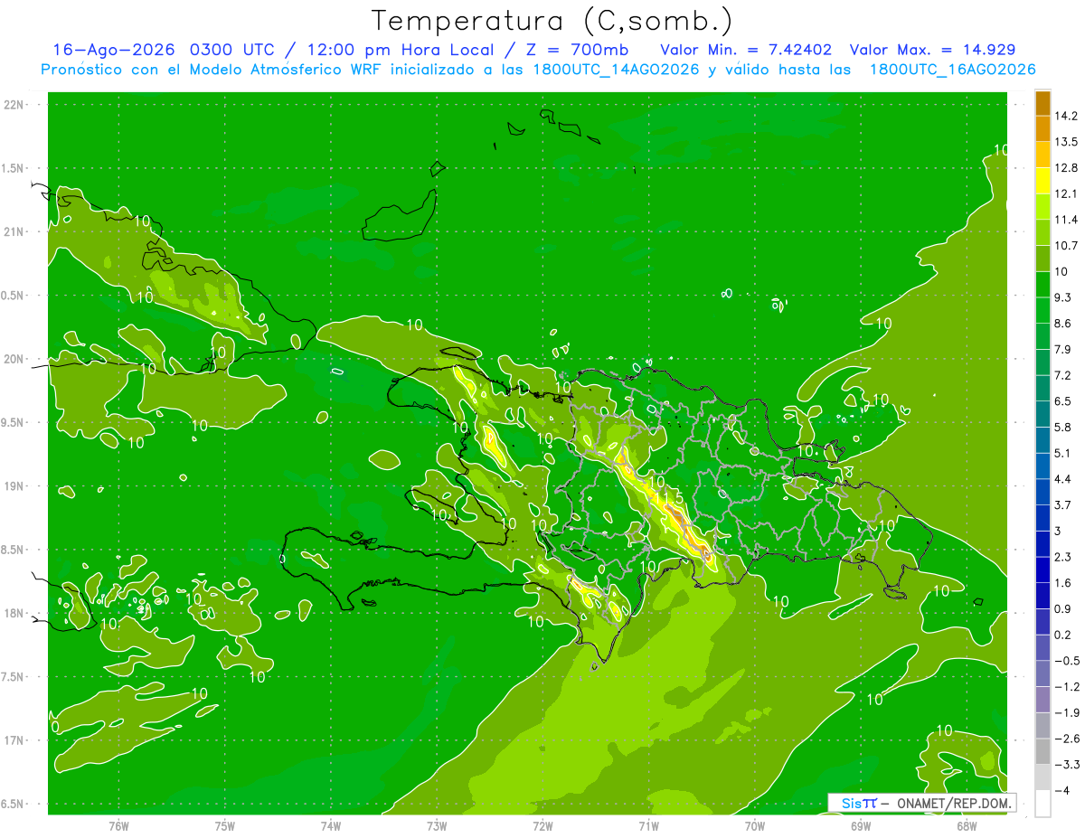This screenshot has height=838, width=1085.
Task: Click the dark orange swatch above 14.2
Action: click(x=1043, y=103)
